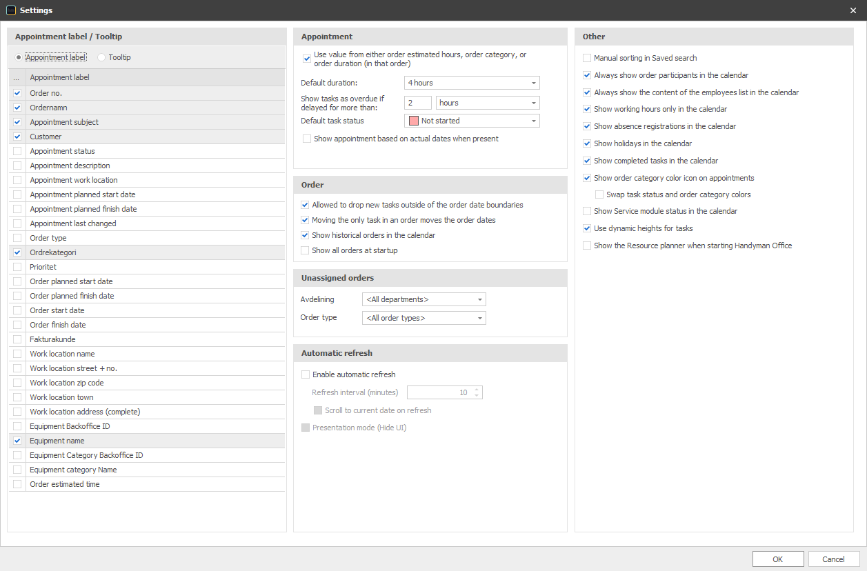Toggle moving the only task moves order dates
Image resolution: width=867 pixels, height=571 pixels.
(x=305, y=220)
